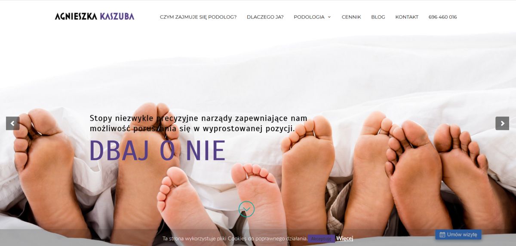Click the phone number 696 460 016
This screenshot has width=516, height=246.
pos(442,17)
